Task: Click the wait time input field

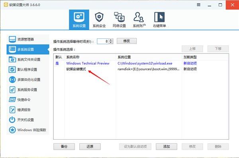Action: (103, 41)
